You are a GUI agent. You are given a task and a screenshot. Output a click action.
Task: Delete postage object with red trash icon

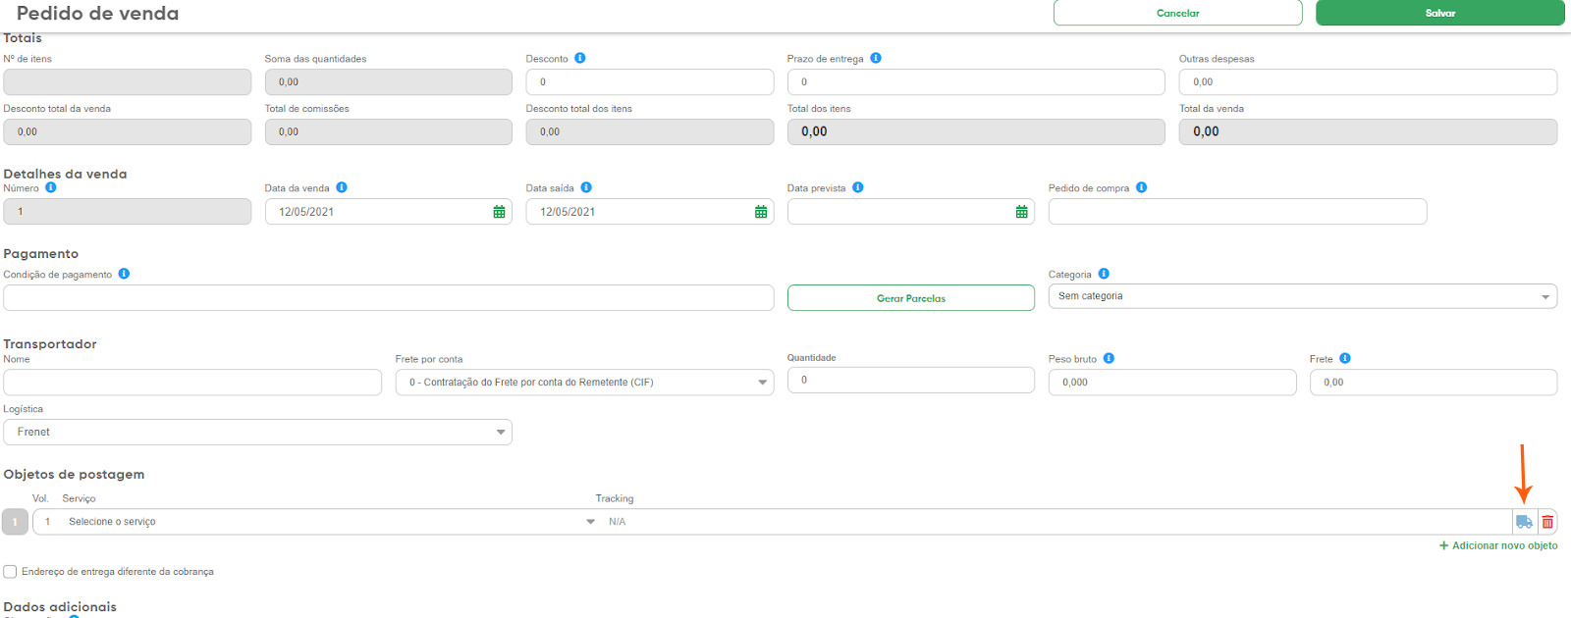point(1547,522)
